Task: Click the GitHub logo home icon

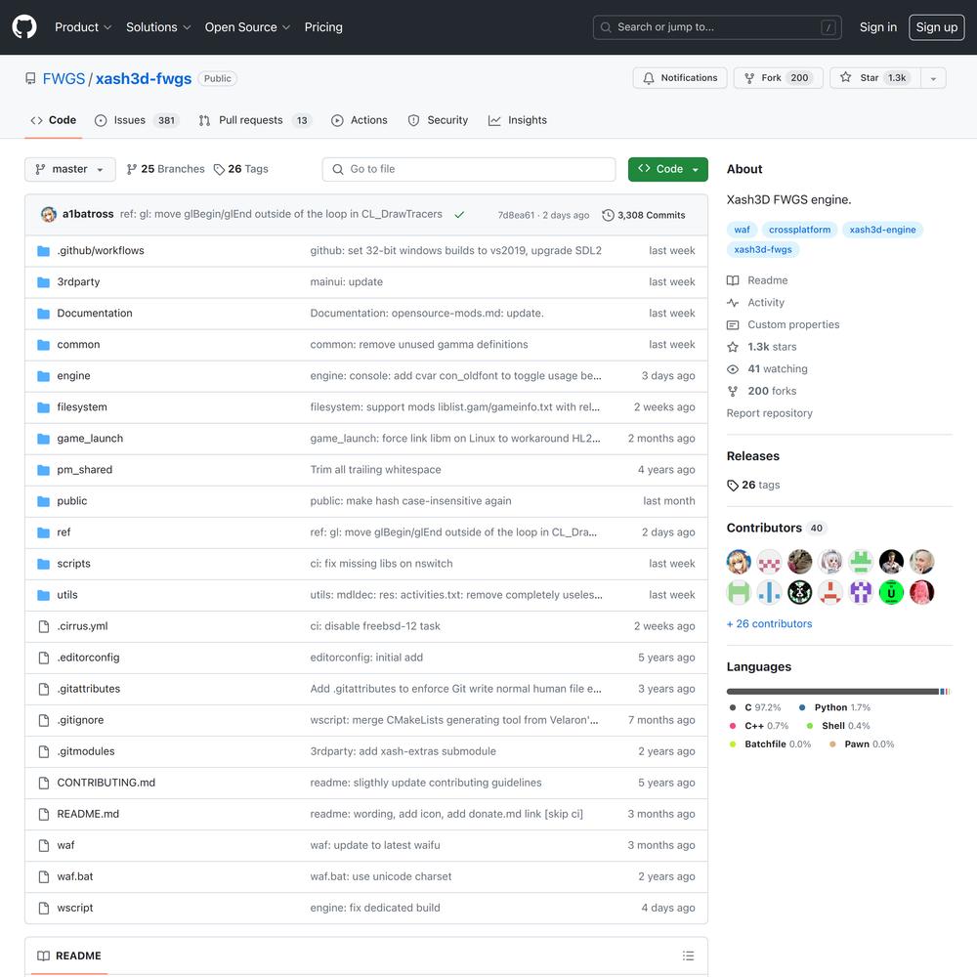Action: coord(24,26)
